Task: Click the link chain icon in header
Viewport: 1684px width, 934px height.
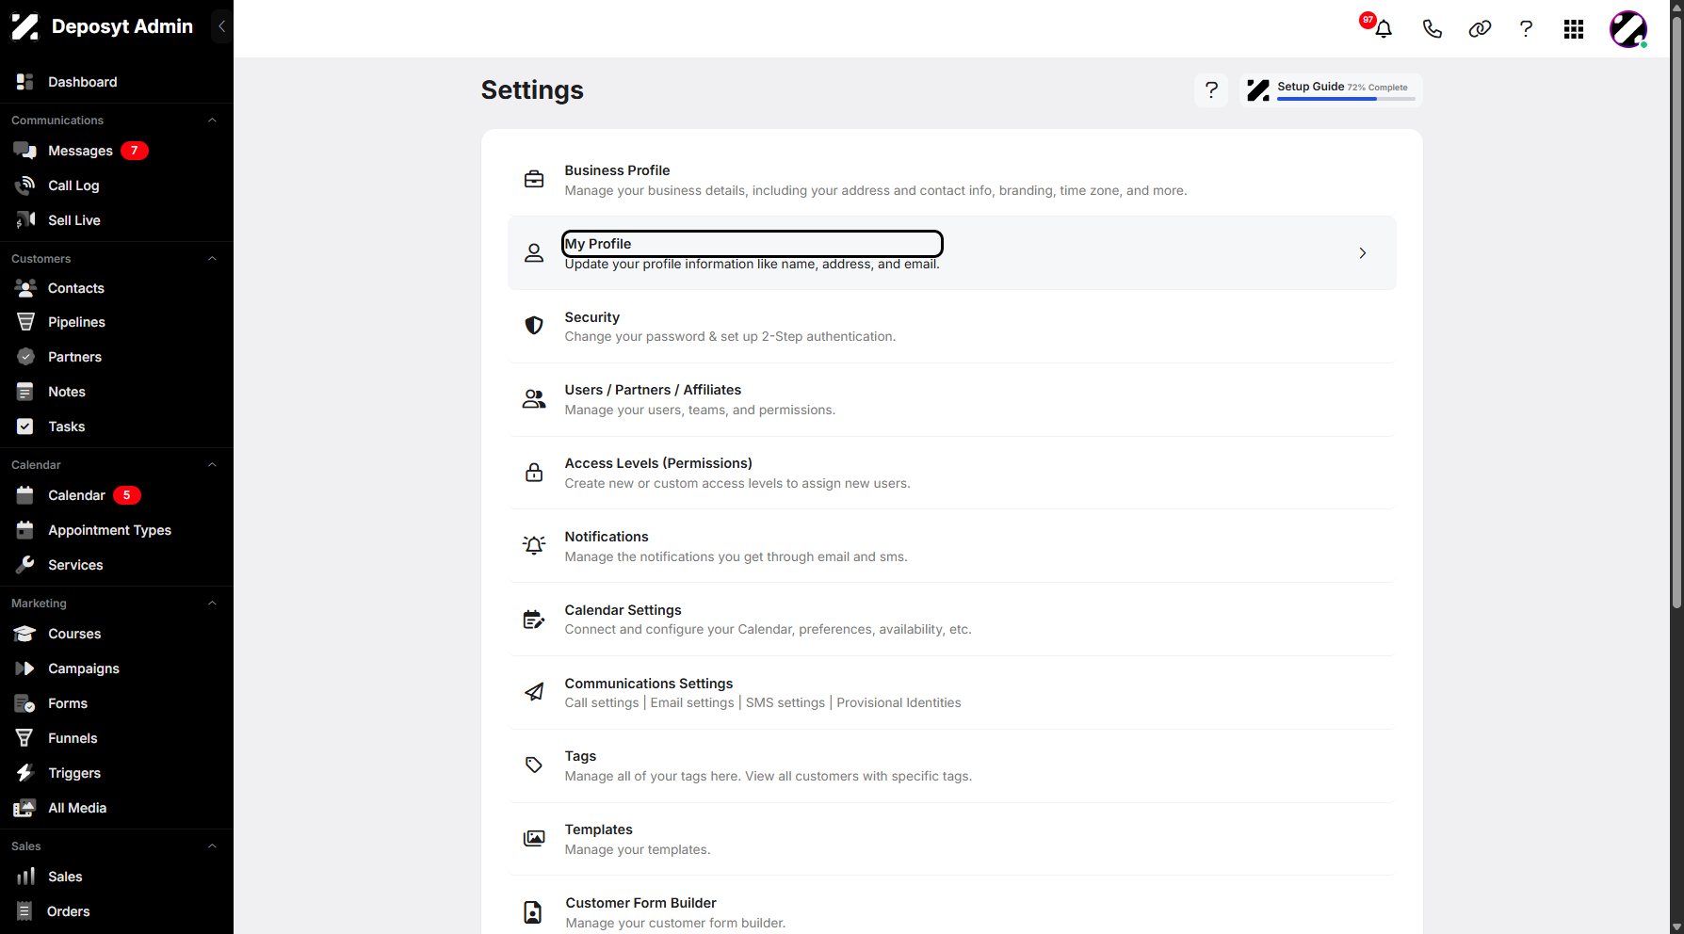Action: 1480,29
